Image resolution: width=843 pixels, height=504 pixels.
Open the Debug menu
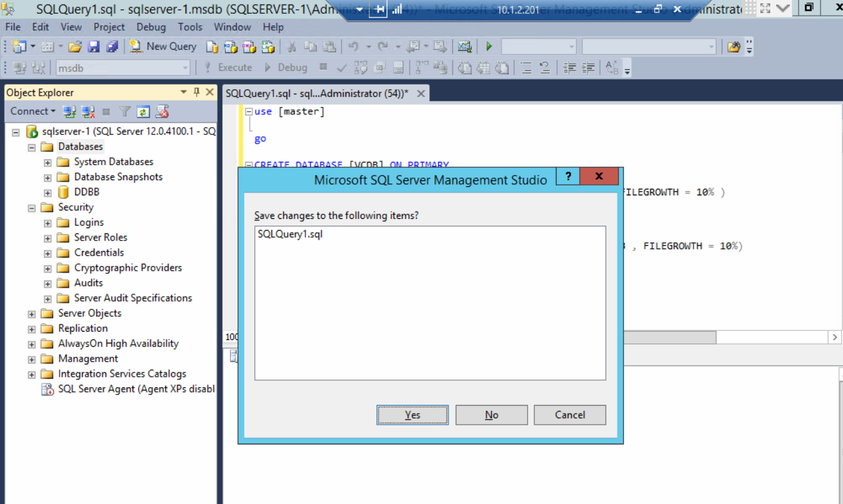[151, 27]
